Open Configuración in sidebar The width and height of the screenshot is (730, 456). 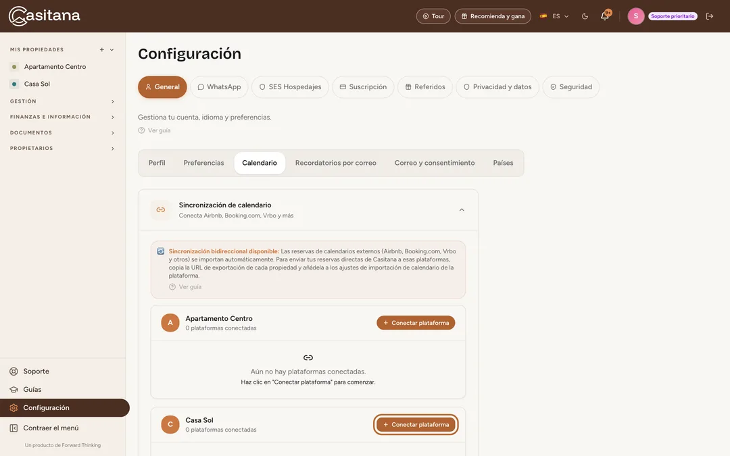pyautogui.click(x=65, y=408)
